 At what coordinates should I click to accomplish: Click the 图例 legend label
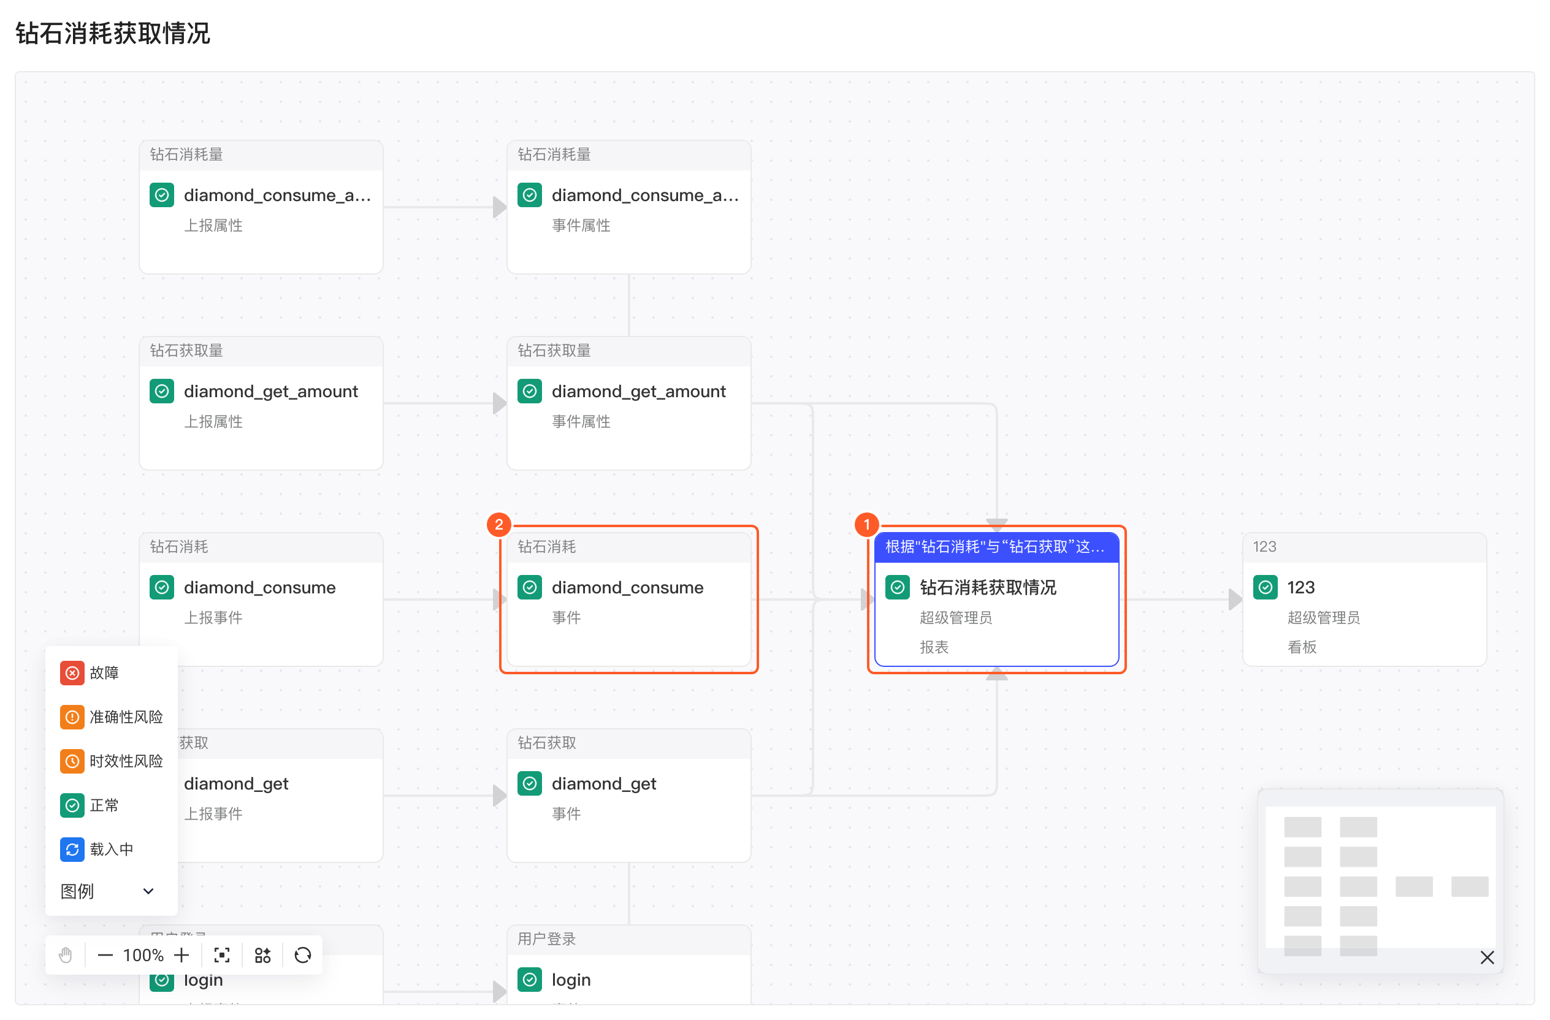(77, 891)
